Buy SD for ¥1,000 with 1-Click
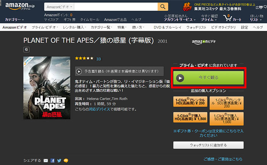 (227, 119)
